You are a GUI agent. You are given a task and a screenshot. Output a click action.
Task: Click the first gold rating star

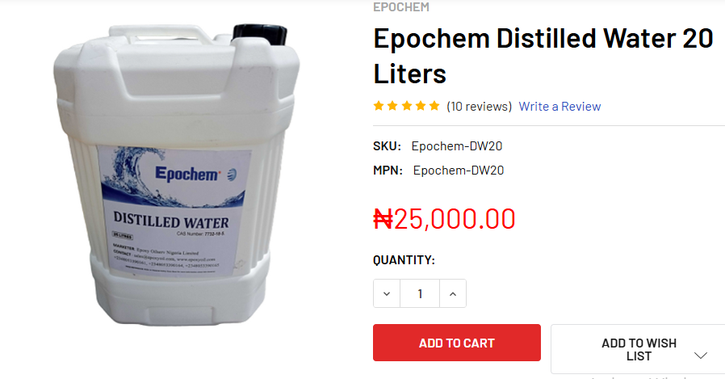click(379, 106)
